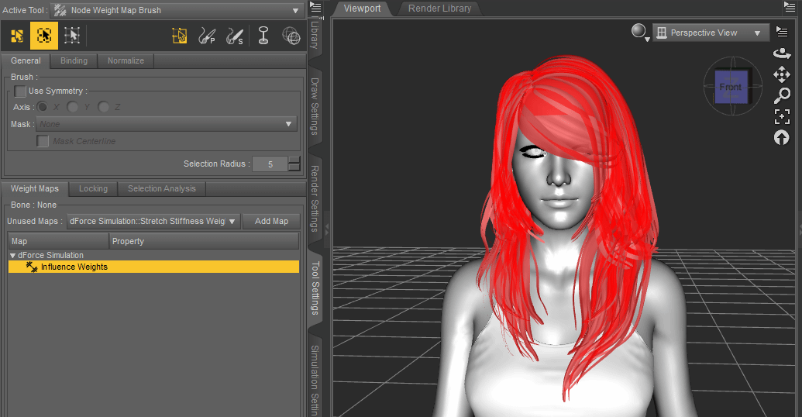Select the Z axis radio button
The width and height of the screenshot is (802, 417).
click(x=103, y=106)
